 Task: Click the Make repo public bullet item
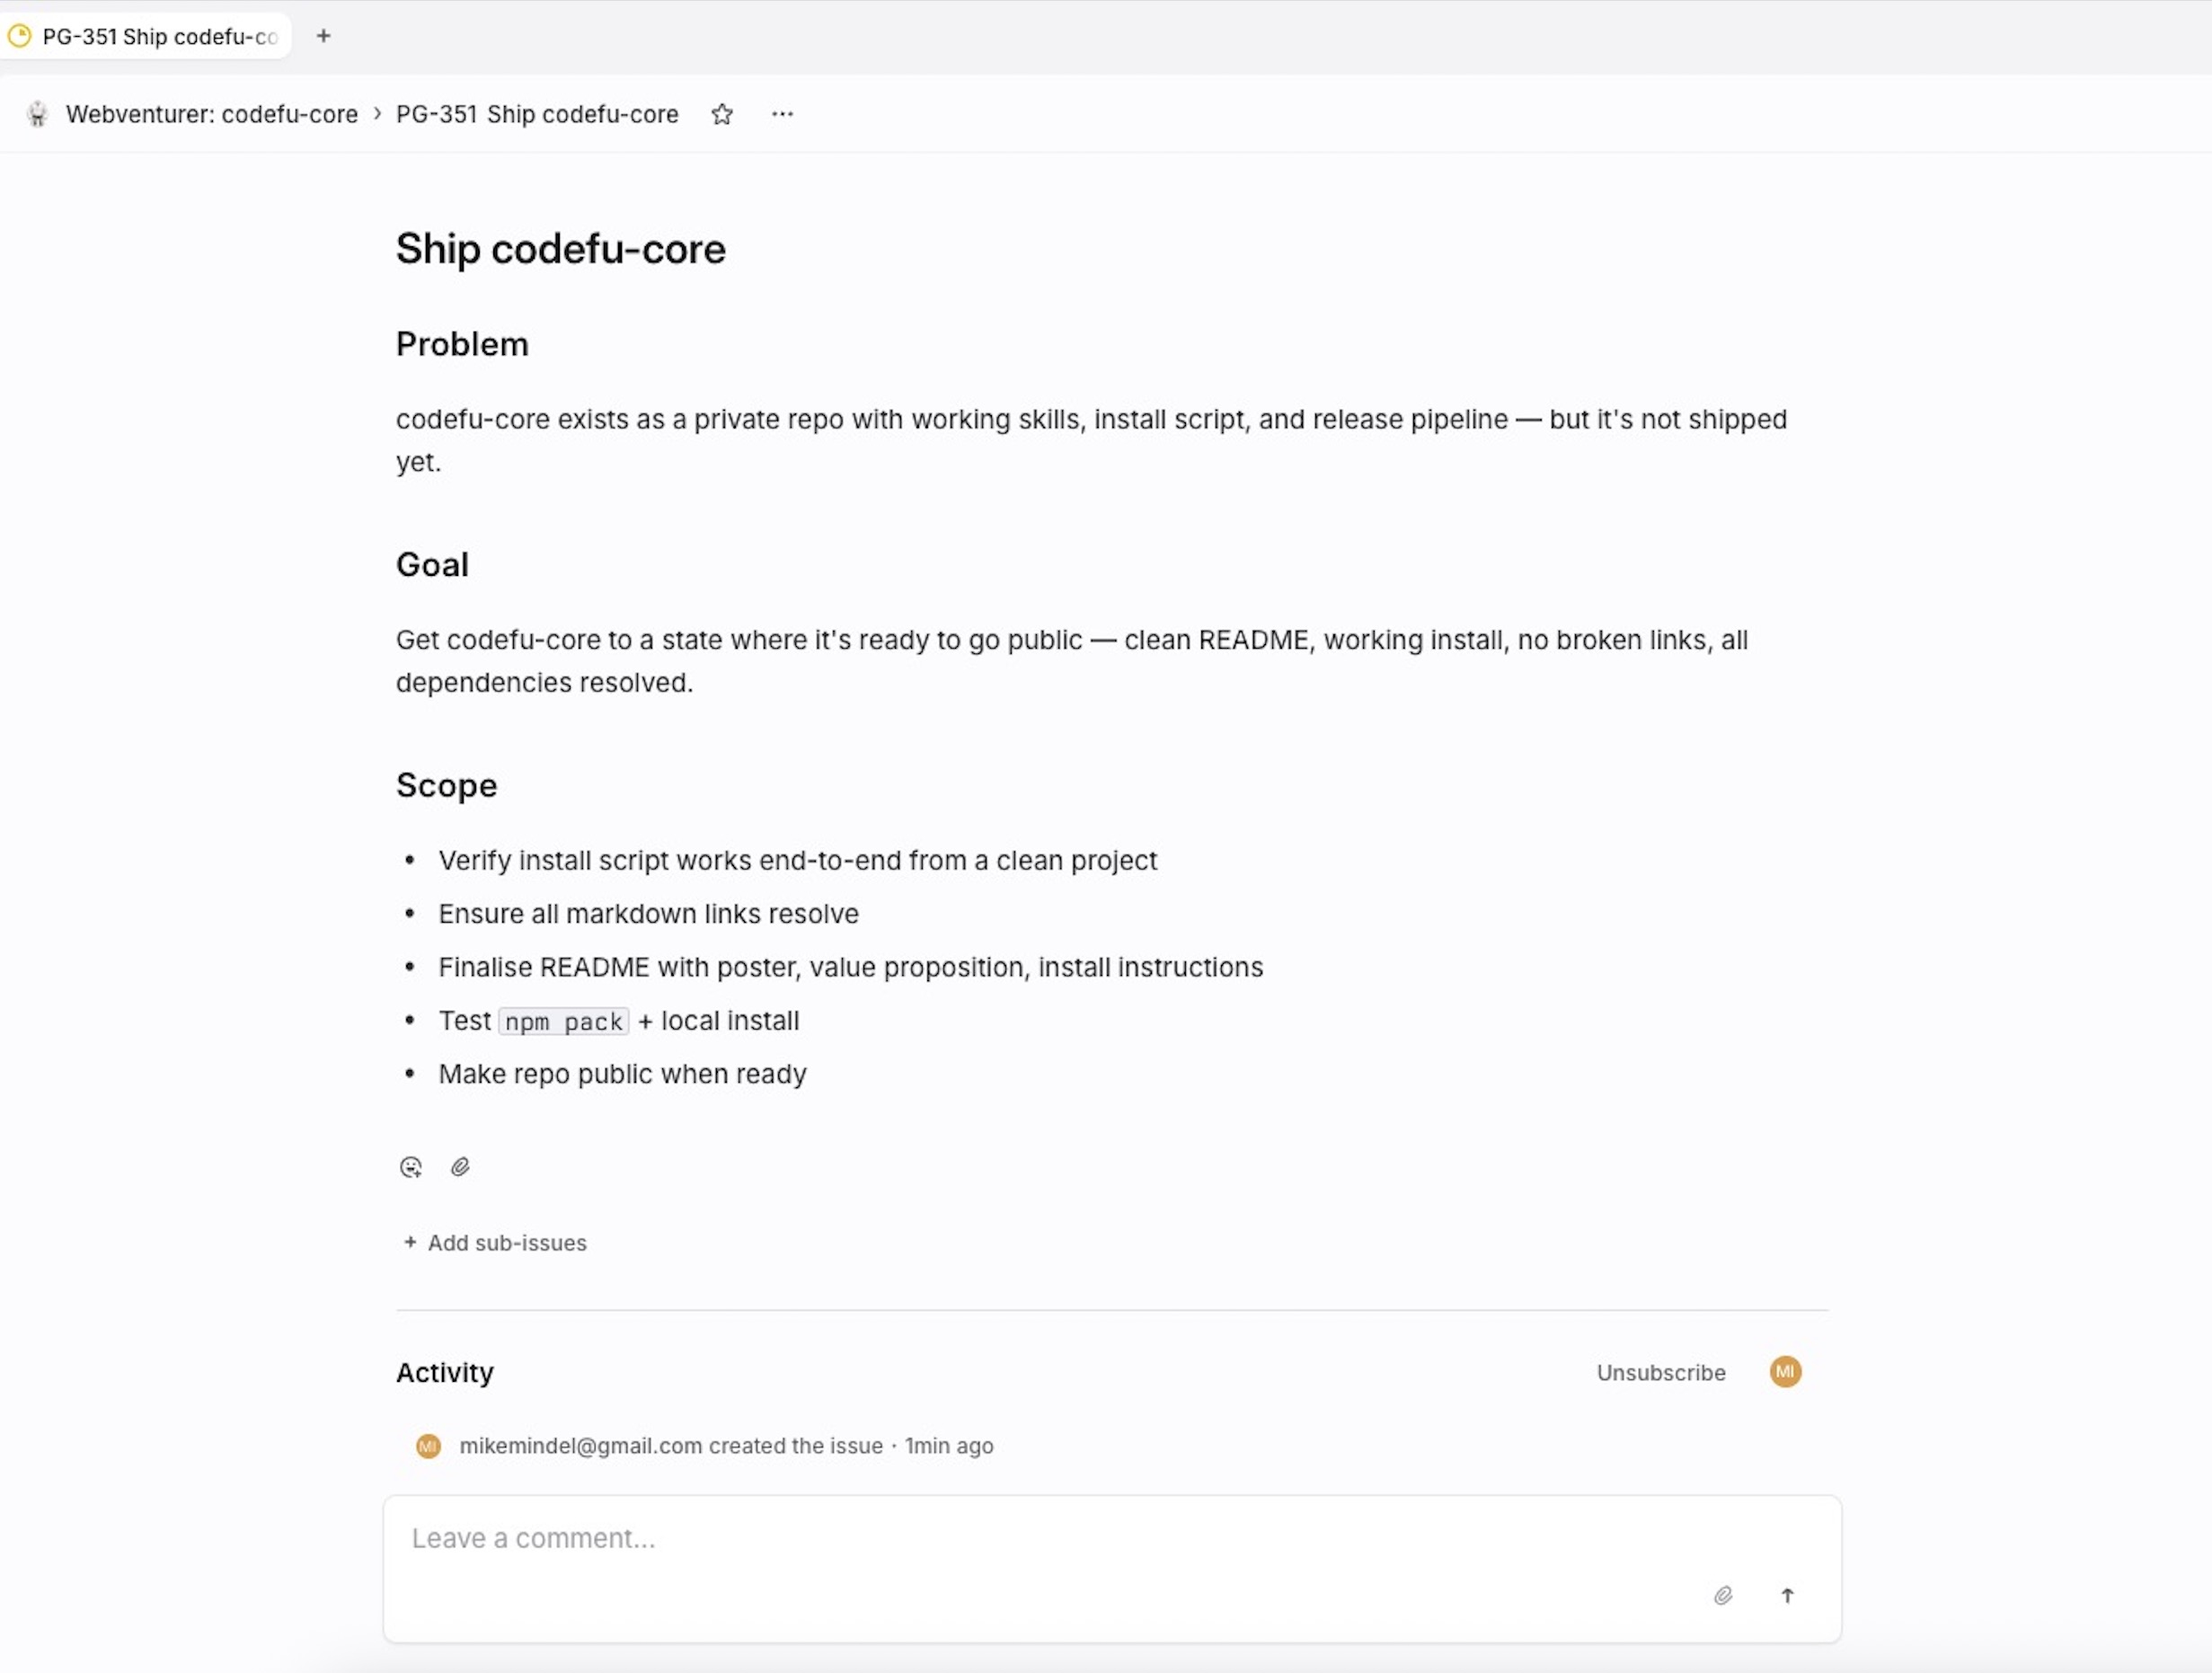click(x=622, y=1075)
